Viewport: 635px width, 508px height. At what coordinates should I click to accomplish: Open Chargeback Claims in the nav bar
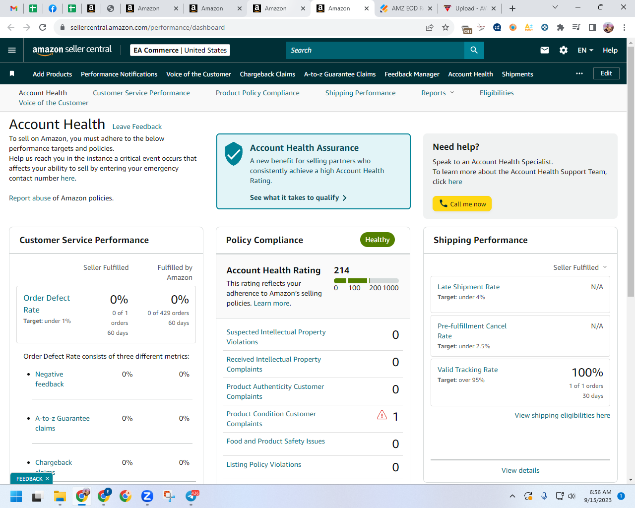pyautogui.click(x=267, y=74)
